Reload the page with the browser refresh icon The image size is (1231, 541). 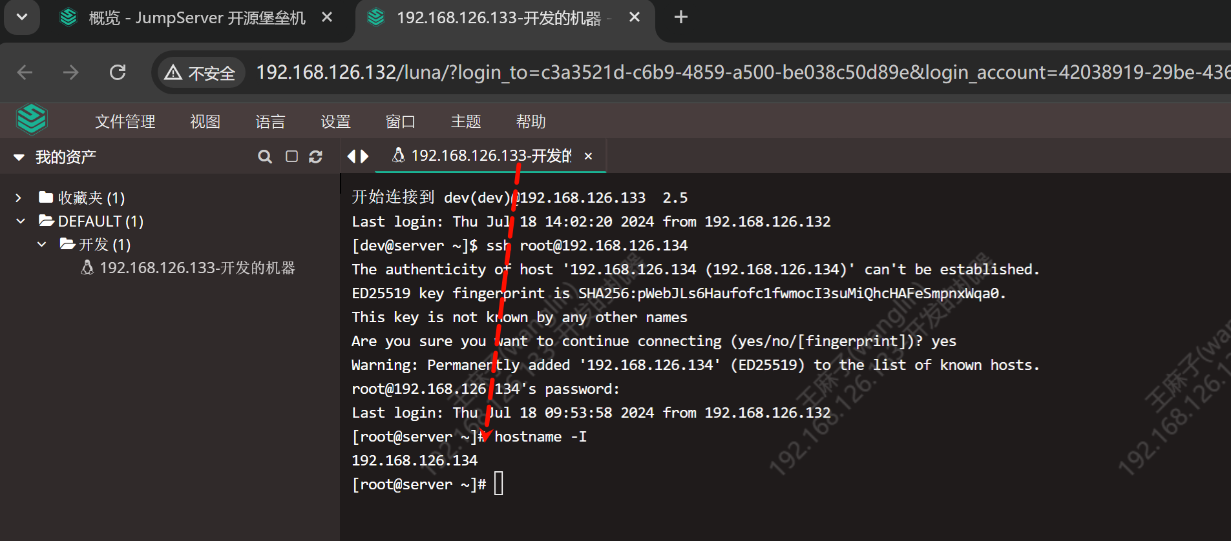(x=118, y=72)
